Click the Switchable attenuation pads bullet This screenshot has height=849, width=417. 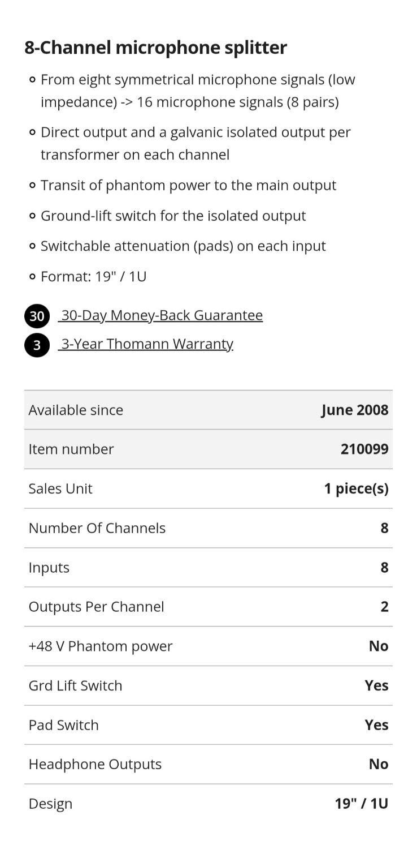pos(183,246)
